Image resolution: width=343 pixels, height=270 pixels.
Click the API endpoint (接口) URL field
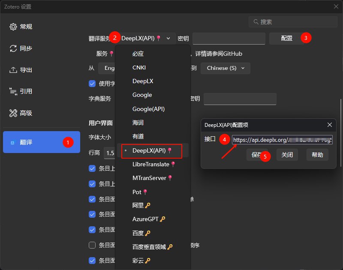click(282, 140)
